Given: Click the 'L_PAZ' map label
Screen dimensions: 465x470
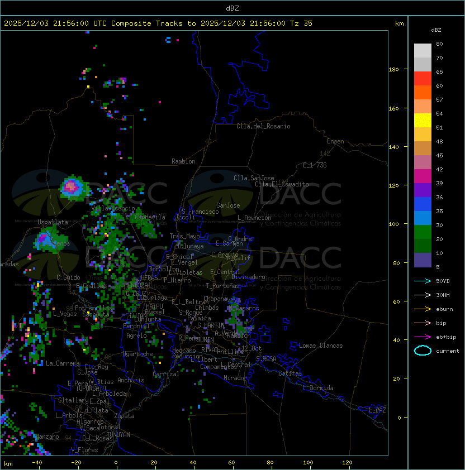Looking at the screenshot, I should (377, 410).
